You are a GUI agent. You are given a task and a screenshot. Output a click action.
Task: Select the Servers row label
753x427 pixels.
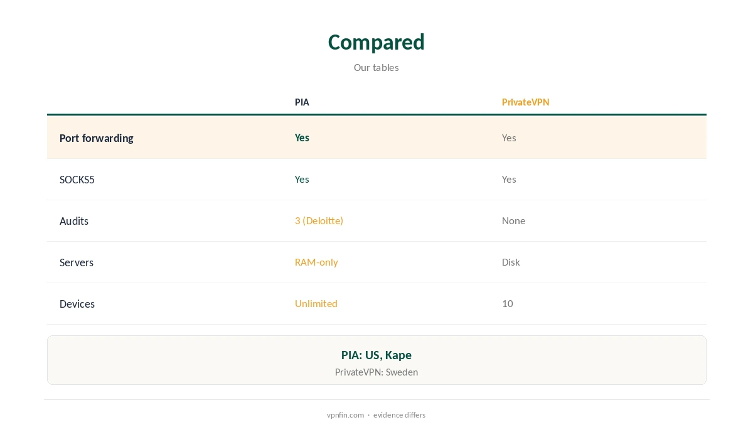76,262
